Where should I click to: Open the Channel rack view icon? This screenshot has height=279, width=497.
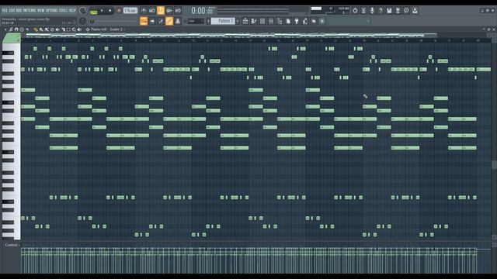(x=262, y=21)
